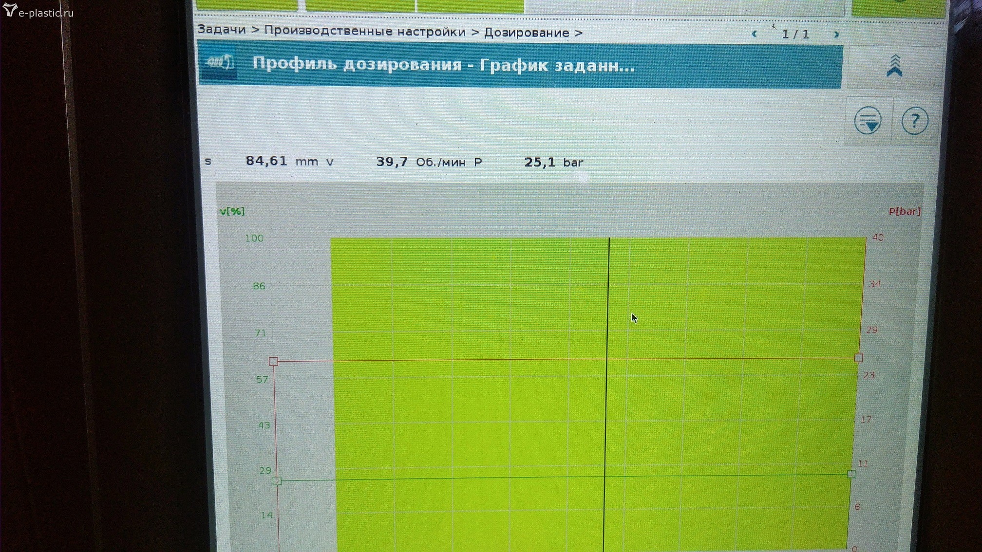Image resolution: width=982 pixels, height=552 pixels.
Task: Click the dosing screw icon in header
Action: click(219, 63)
